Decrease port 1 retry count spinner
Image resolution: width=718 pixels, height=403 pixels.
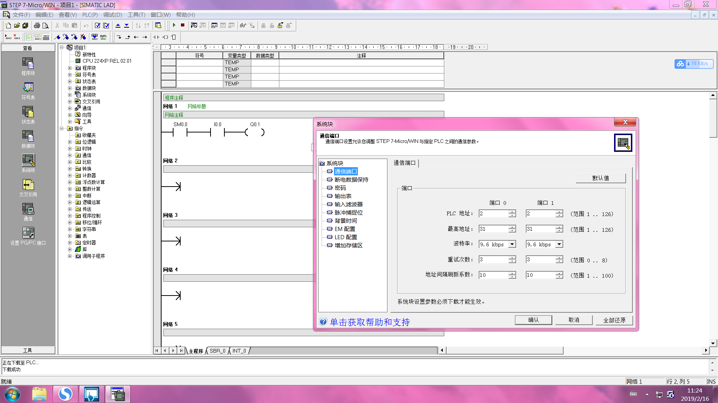pyautogui.click(x=559, y=262)
